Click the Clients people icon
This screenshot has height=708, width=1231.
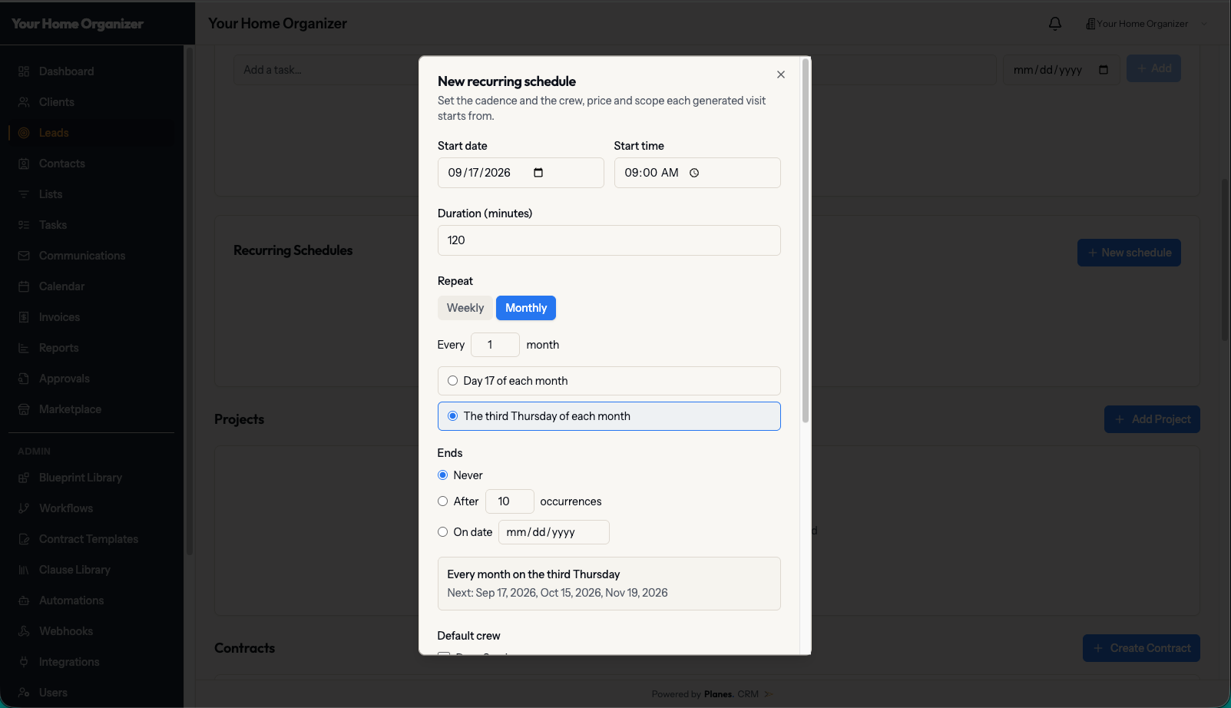[24, 102]
